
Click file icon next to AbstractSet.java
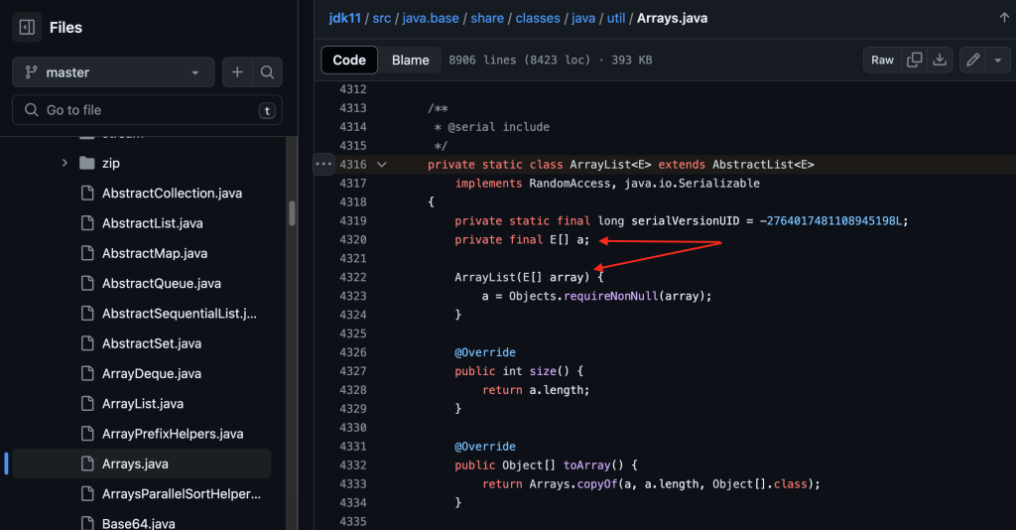[x=87, y=343]
